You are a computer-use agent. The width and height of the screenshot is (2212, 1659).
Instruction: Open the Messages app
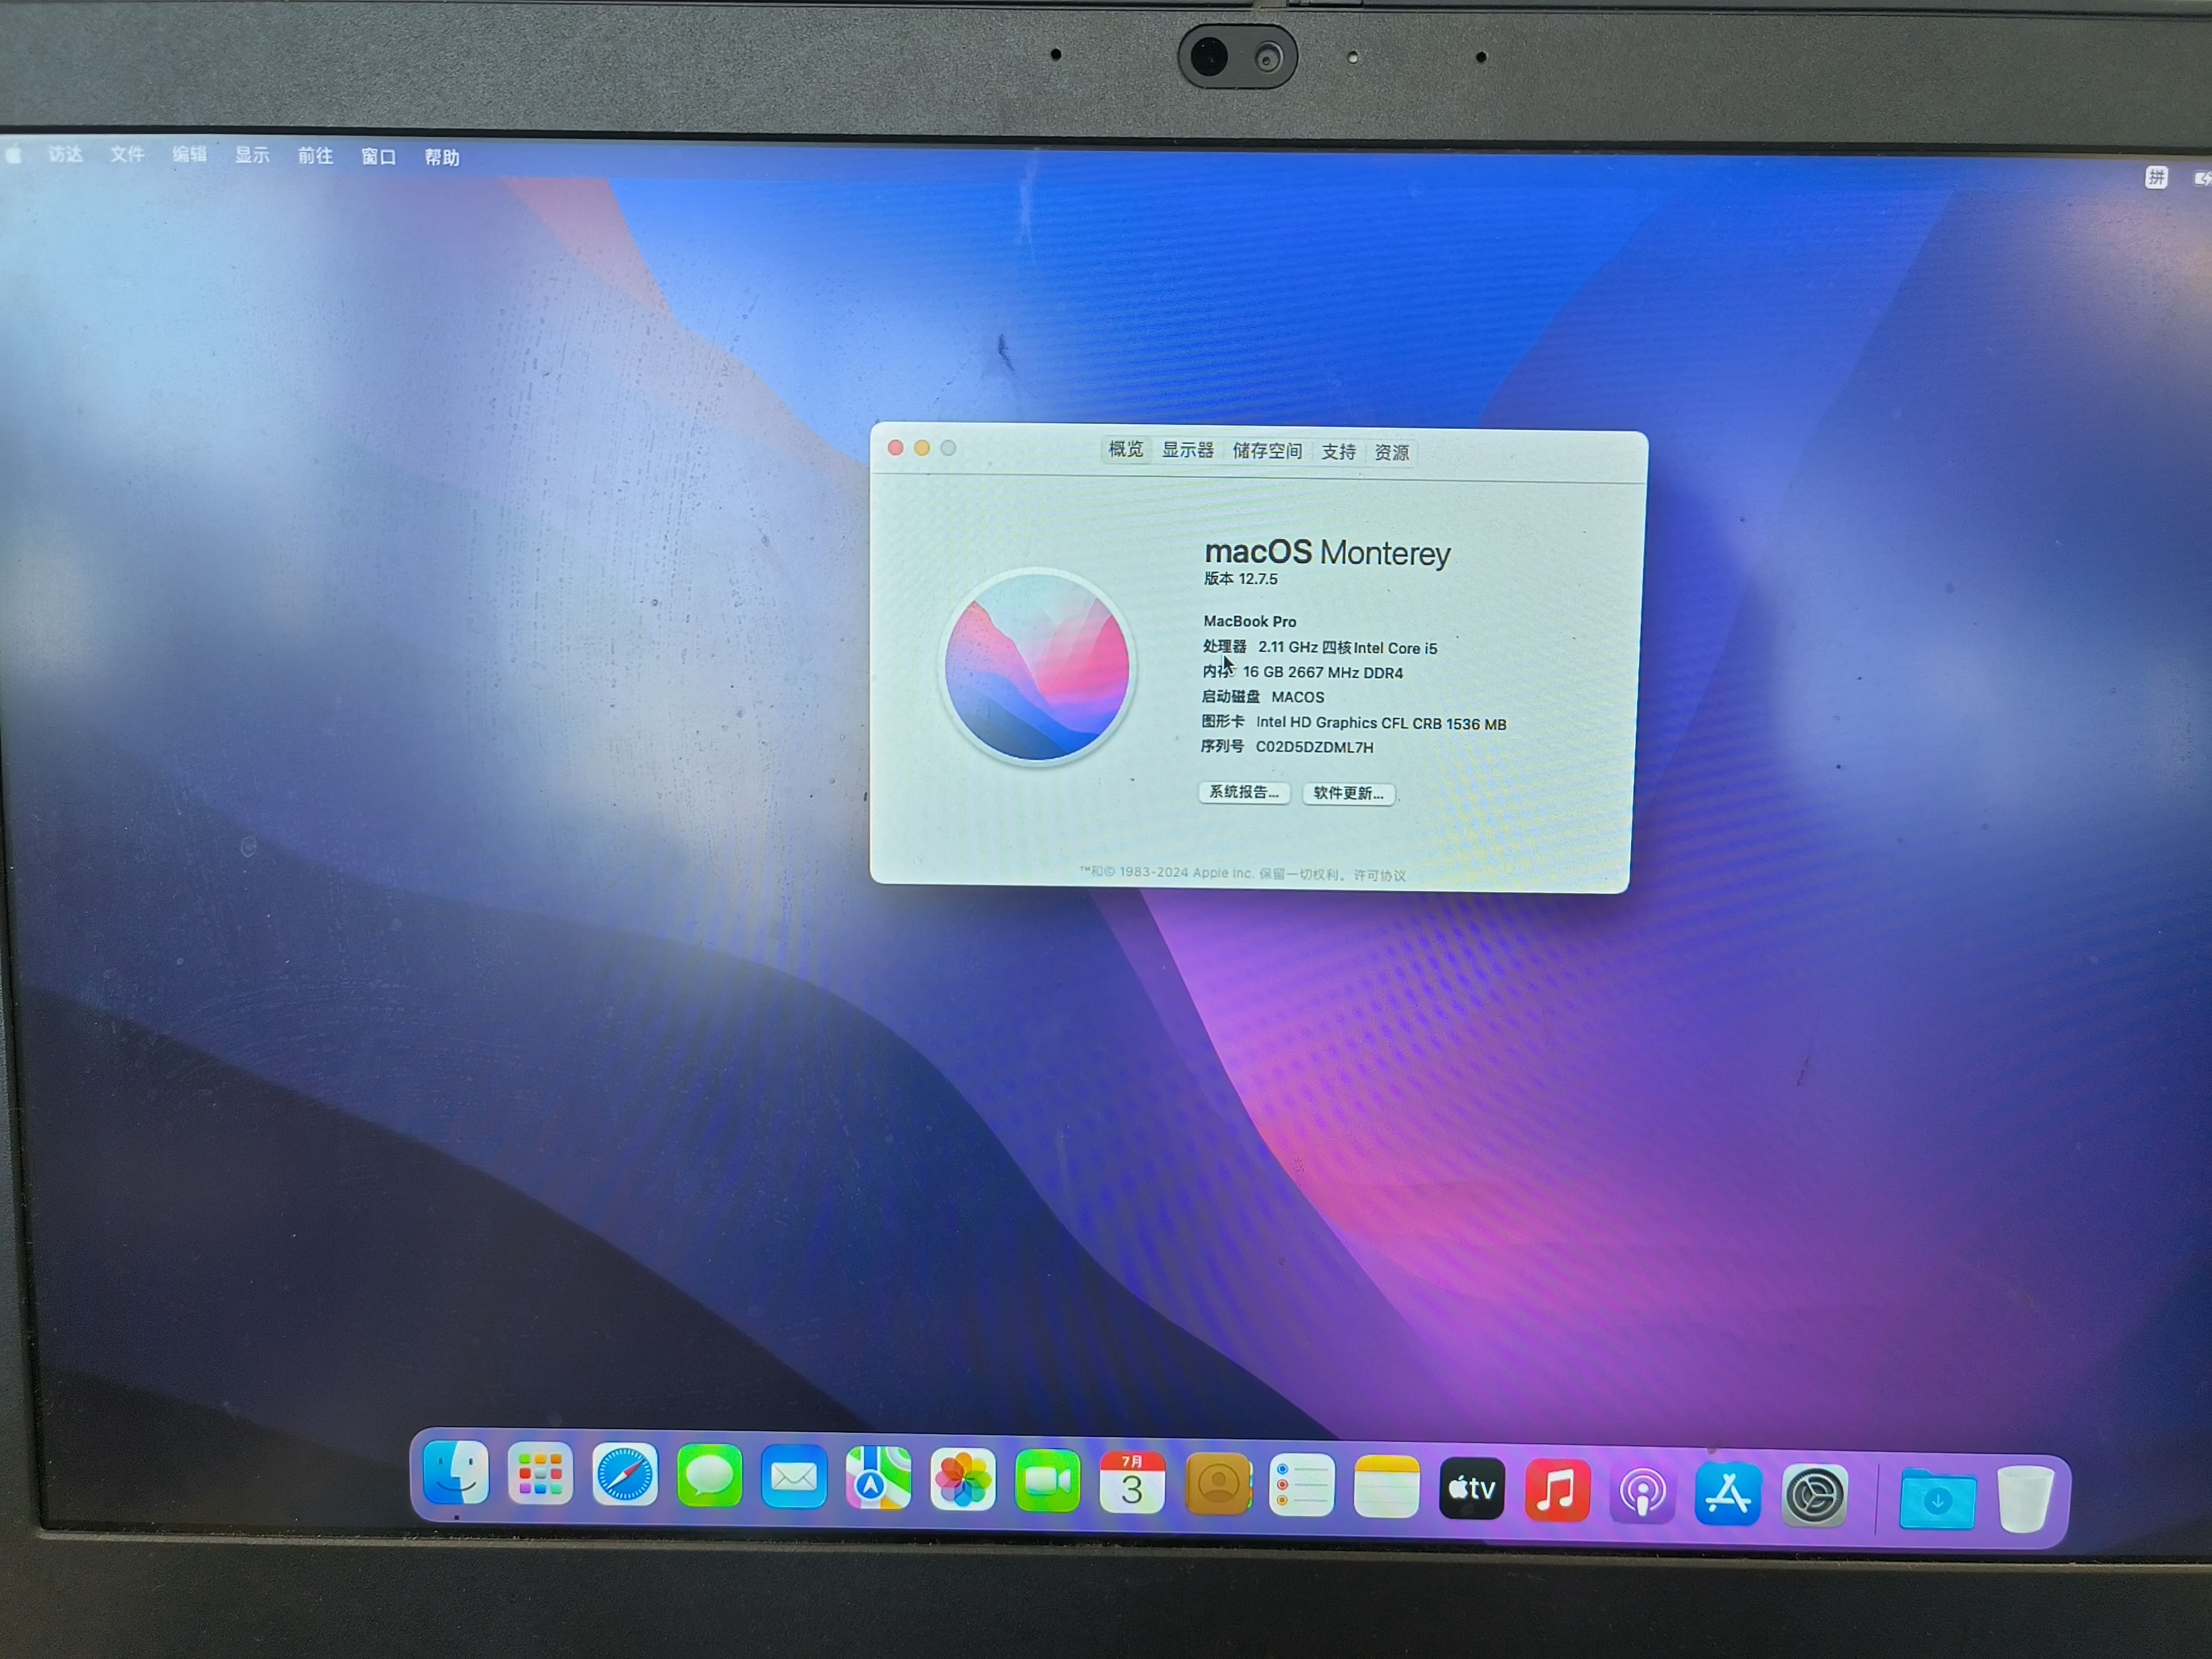(x=709, y=1476)
